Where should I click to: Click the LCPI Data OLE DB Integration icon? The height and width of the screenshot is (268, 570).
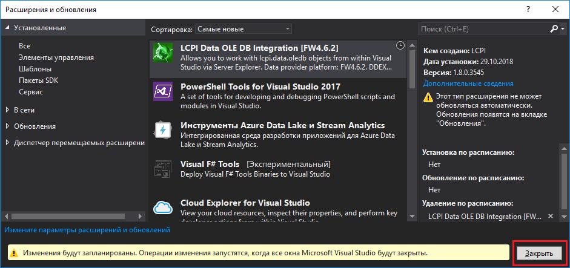pos(163,53)
